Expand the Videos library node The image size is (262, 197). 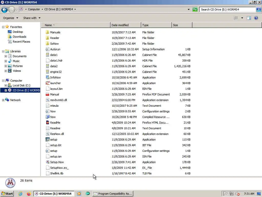(6, 71)
